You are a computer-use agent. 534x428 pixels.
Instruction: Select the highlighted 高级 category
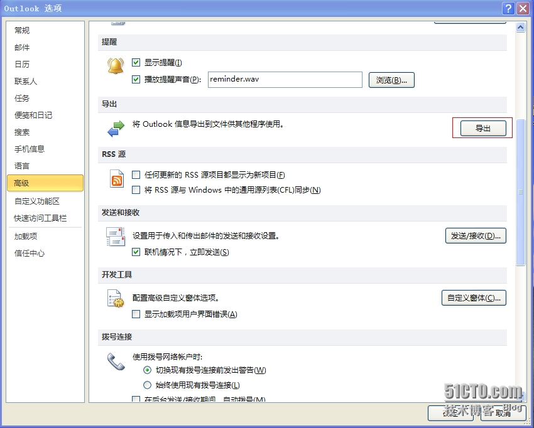(45, 183)
